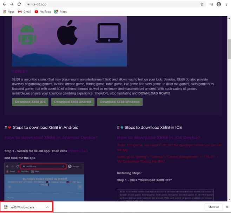231x213 pixels.
Task: Open the Chrome profile avatar
Action: [219, 4]
